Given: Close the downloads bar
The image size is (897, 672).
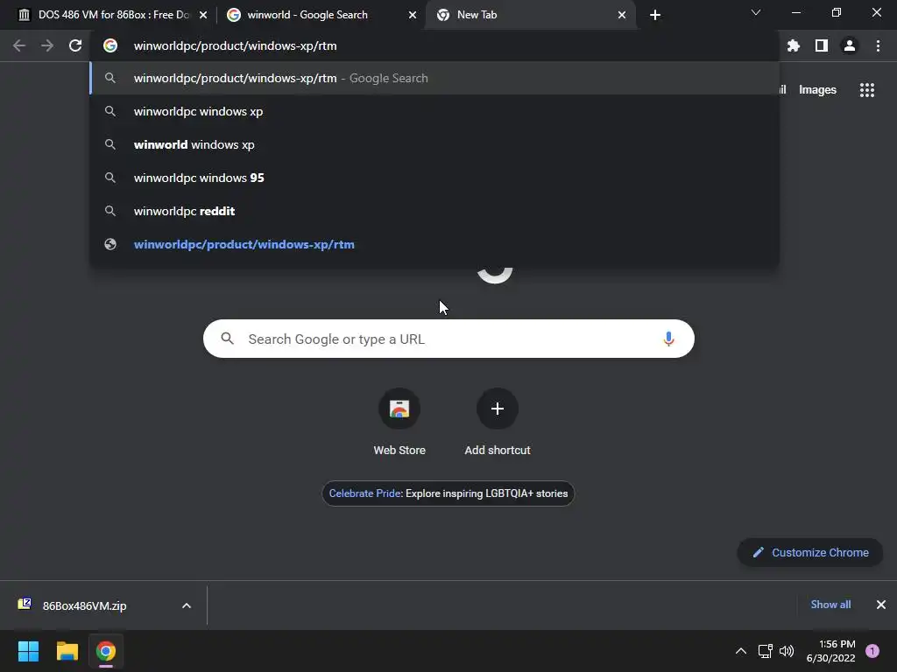Looking at the screenshot, I should point(881,605).
